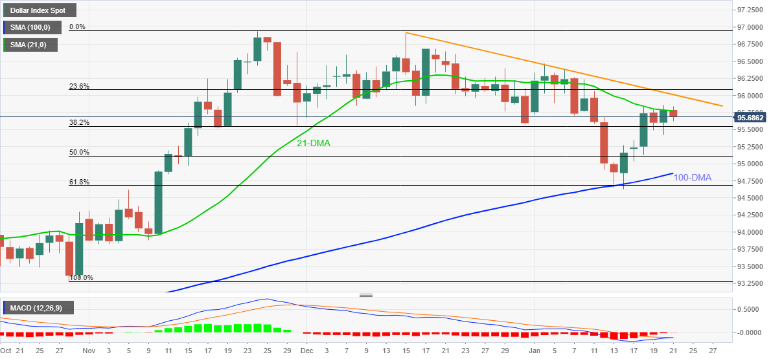782x359 pixels.
Task: Click the blue SMA 100 color swatch
Action: pos(5,28)
